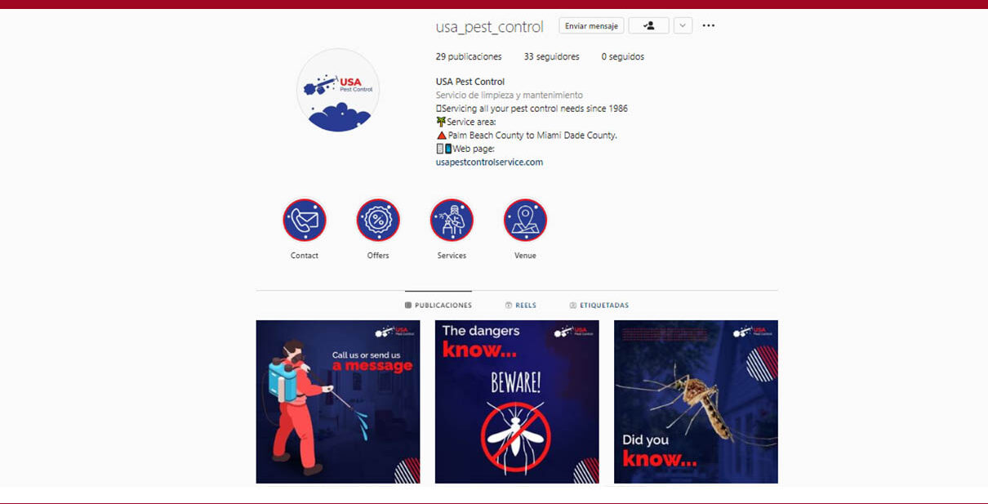988x504 pixels.
Task: Click the follow status person icon button
Action: point(648,26)
